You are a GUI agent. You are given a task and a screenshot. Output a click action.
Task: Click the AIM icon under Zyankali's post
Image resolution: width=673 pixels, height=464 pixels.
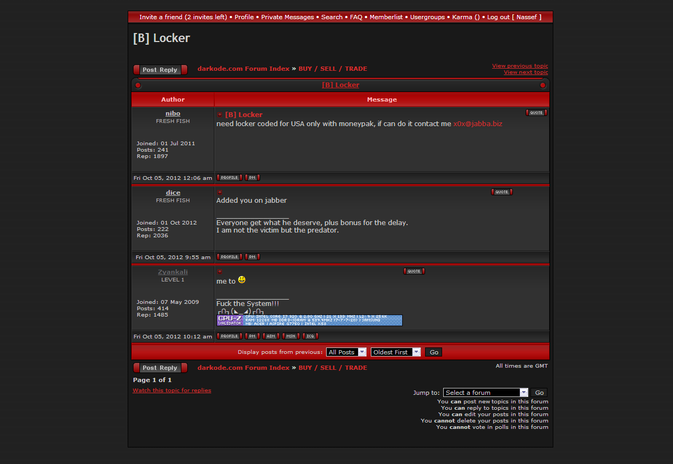271,336
